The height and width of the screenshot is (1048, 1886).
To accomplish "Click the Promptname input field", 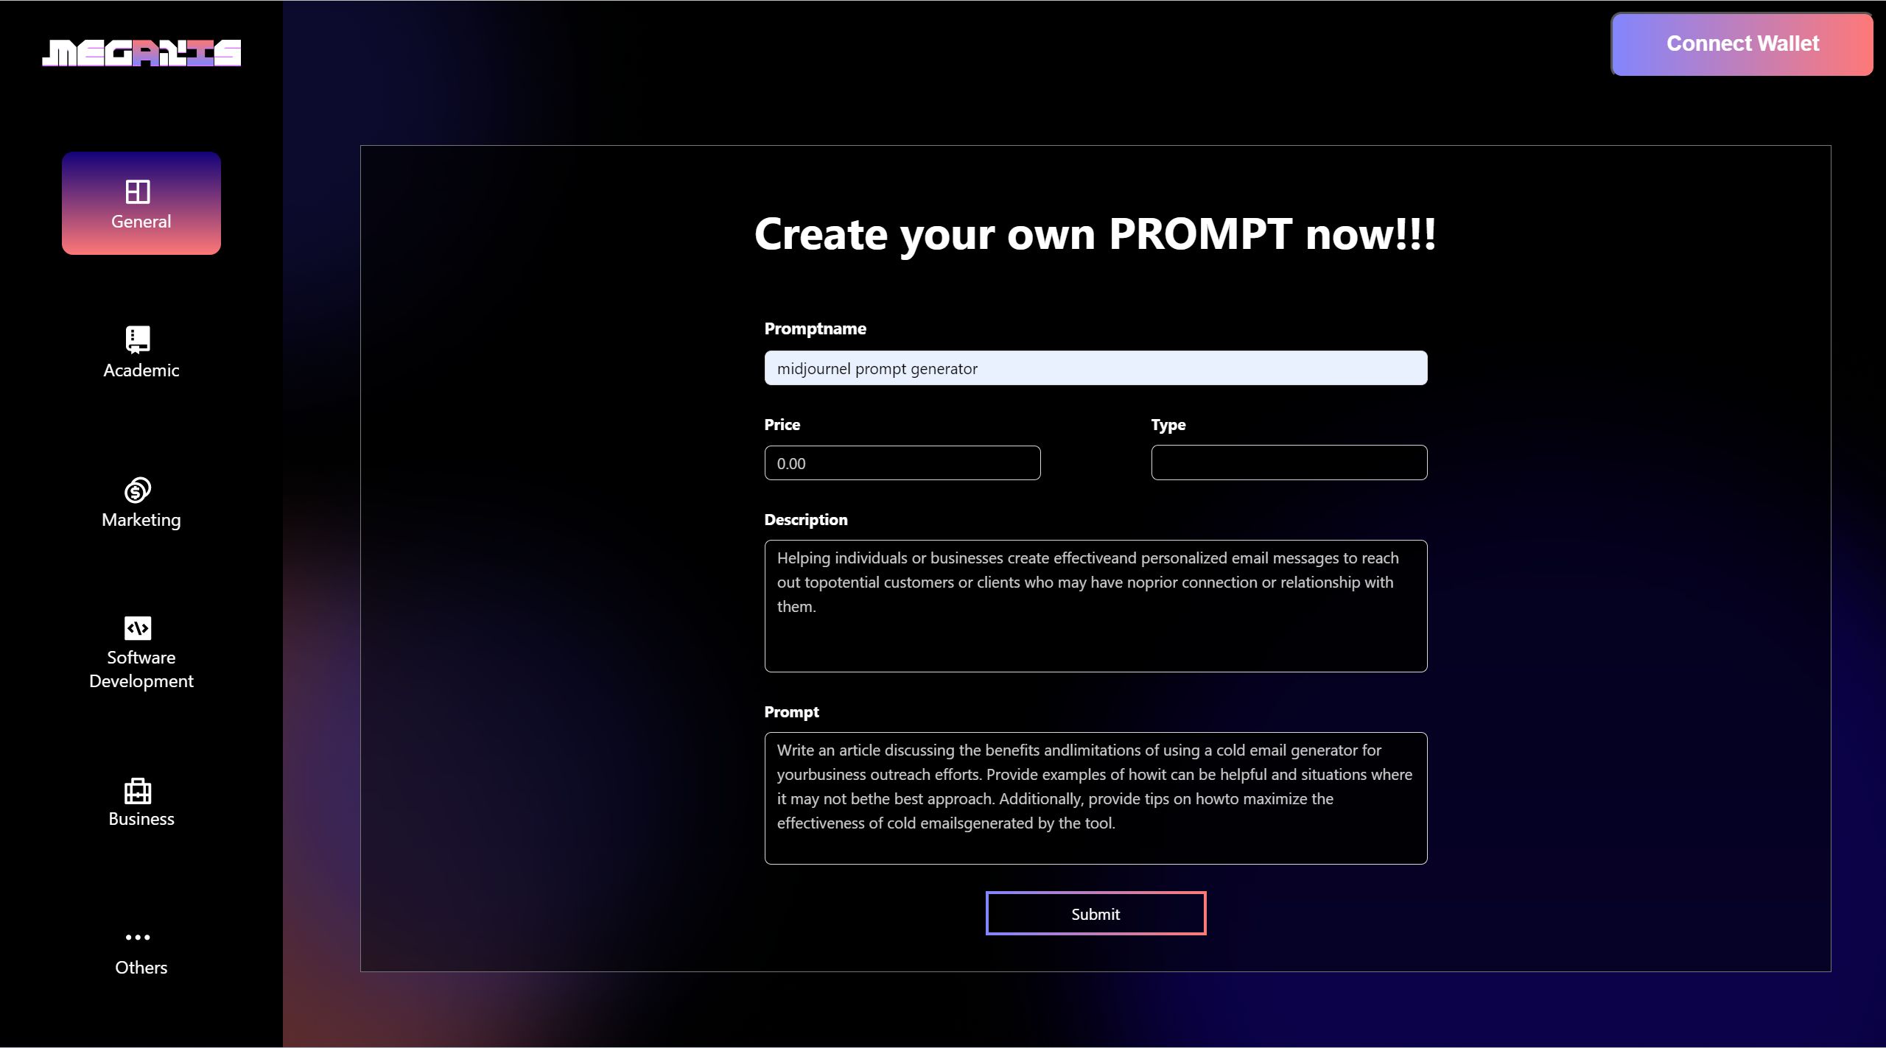I will pyautogui.click(x=1095, y=367).
